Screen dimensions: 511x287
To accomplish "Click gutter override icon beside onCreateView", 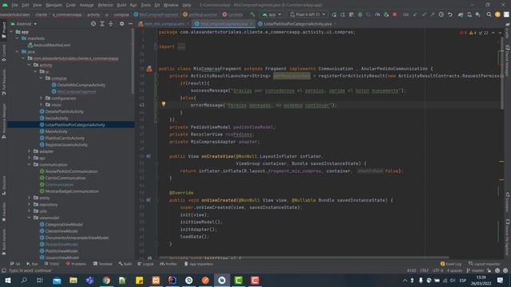I will [149, 156].
